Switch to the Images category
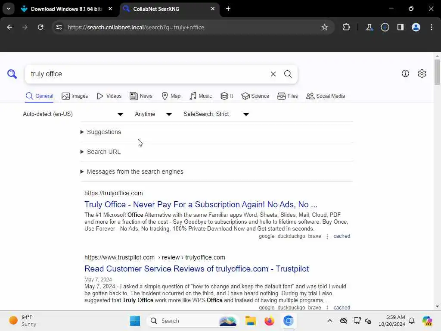Image resolution: width=441 pixels, height=331 pixels. click(x=75, y=96)
